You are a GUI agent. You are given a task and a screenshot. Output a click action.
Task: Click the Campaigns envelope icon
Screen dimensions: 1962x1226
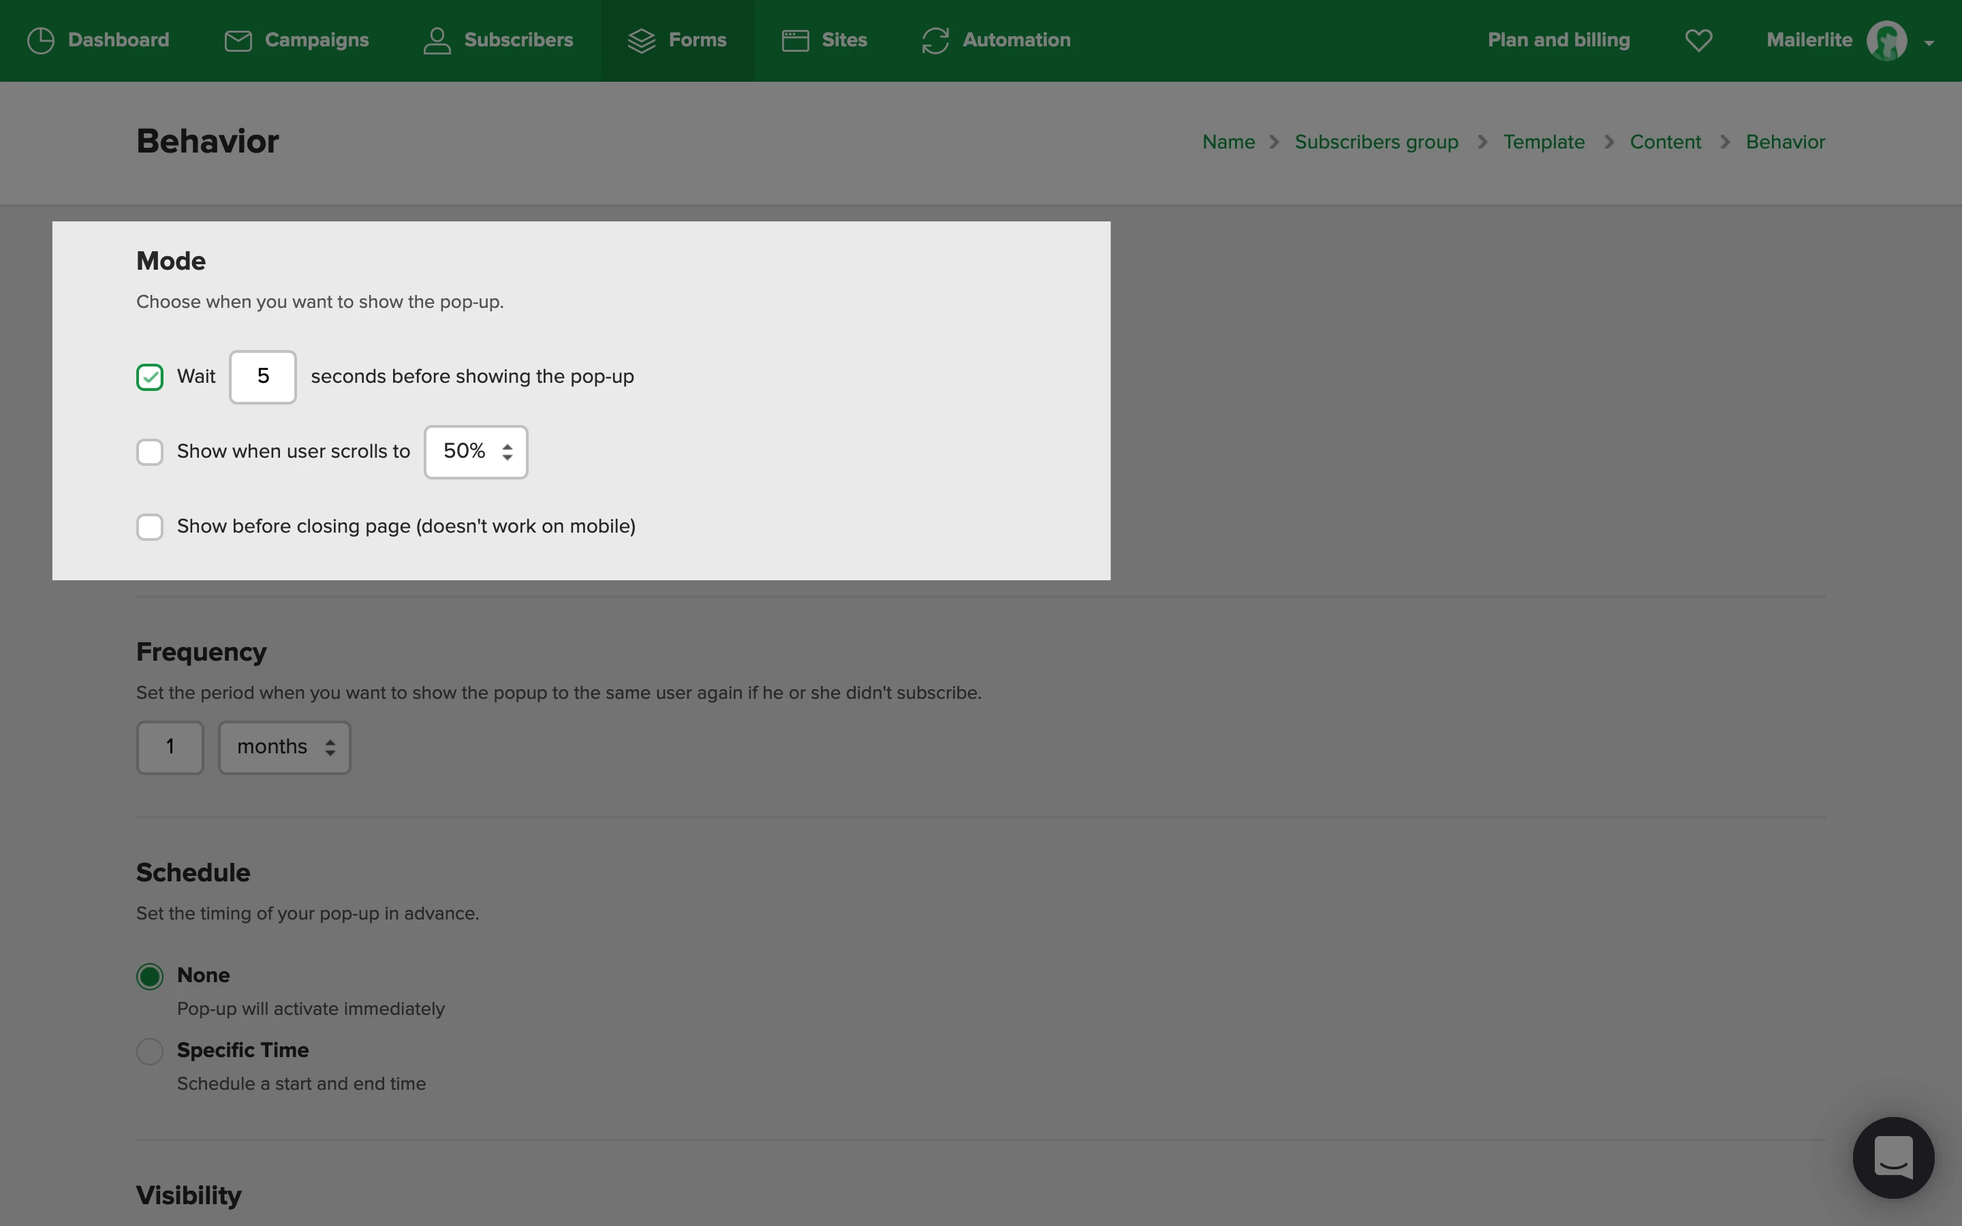pyautogui.click(x=238, y=41)
